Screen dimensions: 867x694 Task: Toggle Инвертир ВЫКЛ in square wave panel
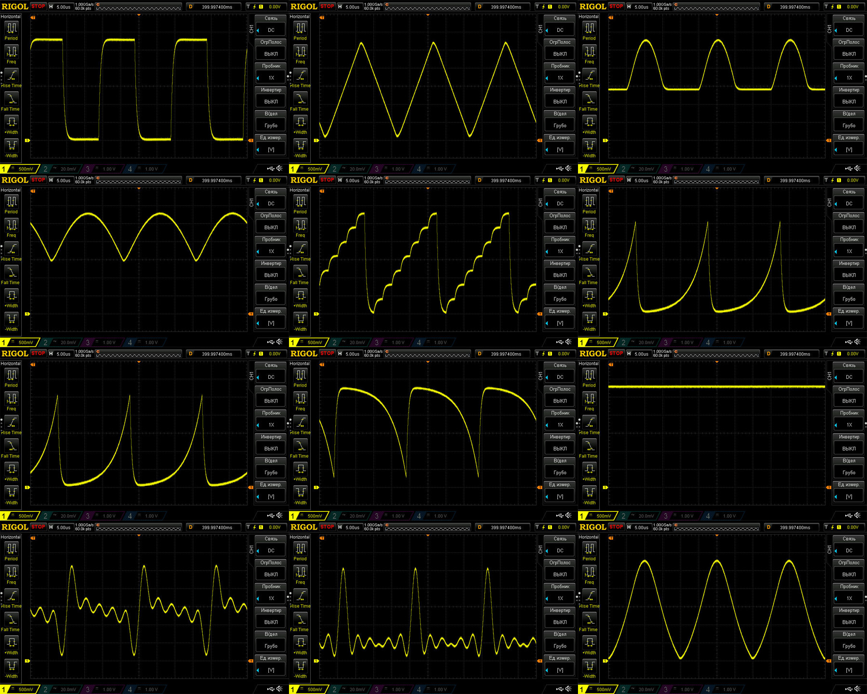[271, 102]
